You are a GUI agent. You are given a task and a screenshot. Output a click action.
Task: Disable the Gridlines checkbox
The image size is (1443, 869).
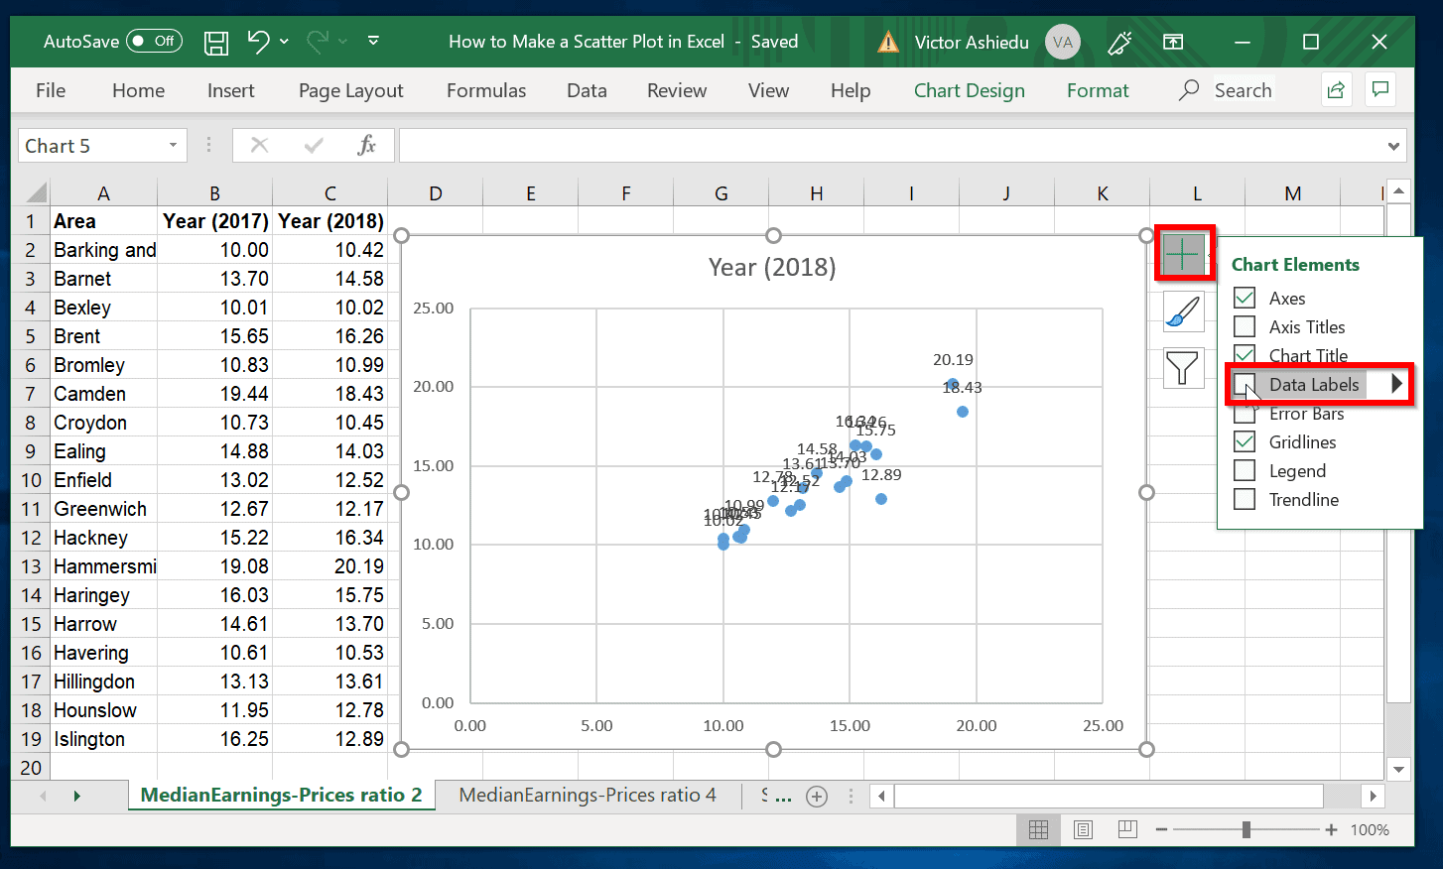(x=1246, y=441)
